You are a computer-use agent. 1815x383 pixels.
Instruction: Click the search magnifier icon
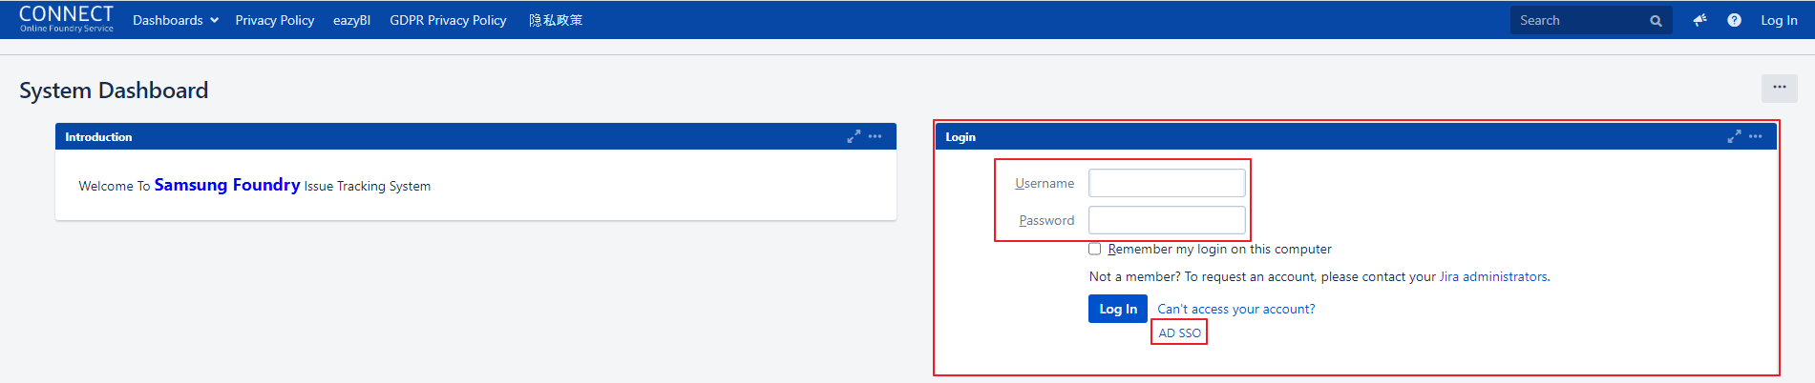click(1656, 21)
